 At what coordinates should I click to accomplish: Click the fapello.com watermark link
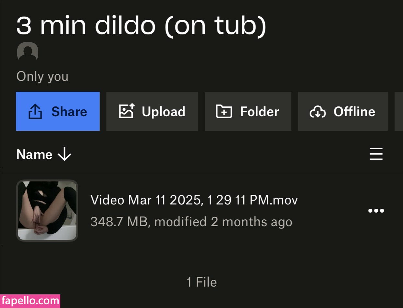click(x=30, y=301)
